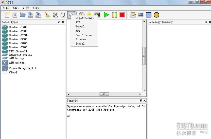Image resolution: width=211 pixels, height=139 pixels.
Task: Click the workspace horizontal scrollbar thumb
Action: coord(104,94)
